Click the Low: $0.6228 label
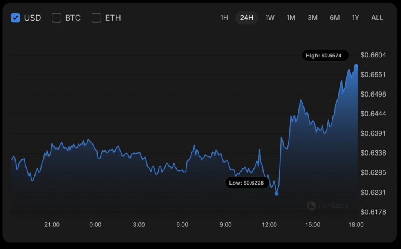Image resolution: width=401 pixels, height=249 pixels. [247, 183]
